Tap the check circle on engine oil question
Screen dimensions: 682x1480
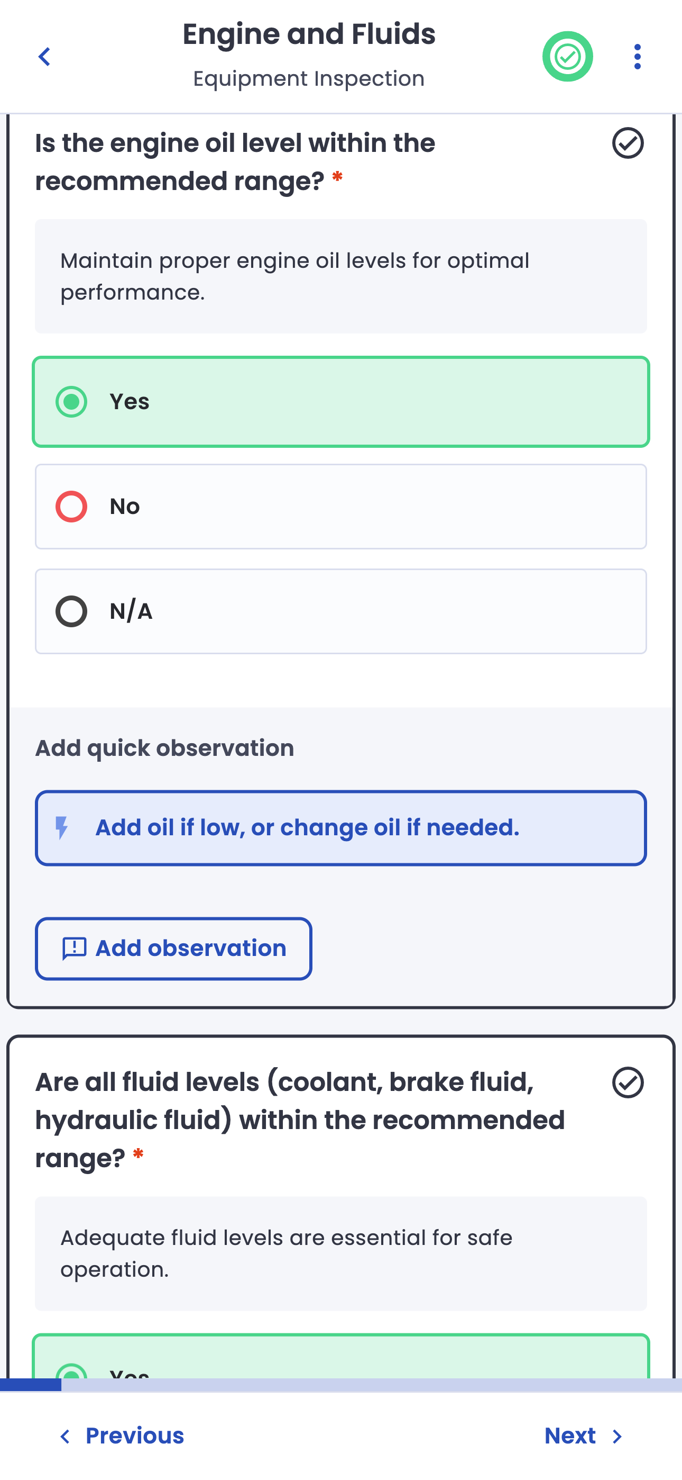click(628, 143)
